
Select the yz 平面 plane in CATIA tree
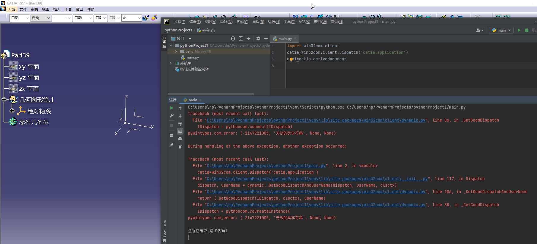(24, 77)
